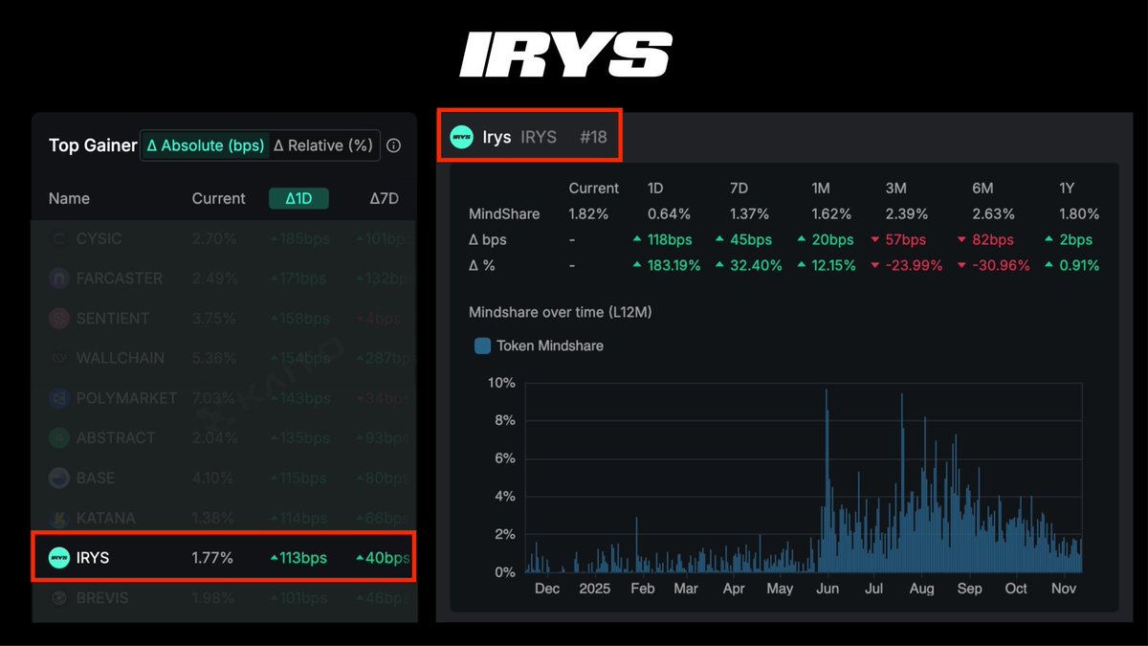The image size is (1148, 646).
Task: Switch to Δ Relative (%) mode
Action: [x=323, y=145]
